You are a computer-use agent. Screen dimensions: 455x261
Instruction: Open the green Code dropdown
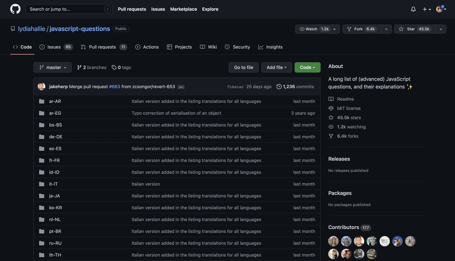click(x=307, y=67)
